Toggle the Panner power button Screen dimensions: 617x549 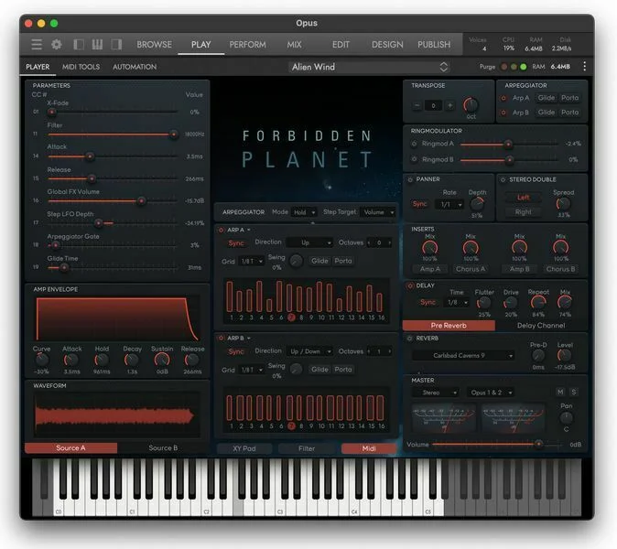pos(410,179)
